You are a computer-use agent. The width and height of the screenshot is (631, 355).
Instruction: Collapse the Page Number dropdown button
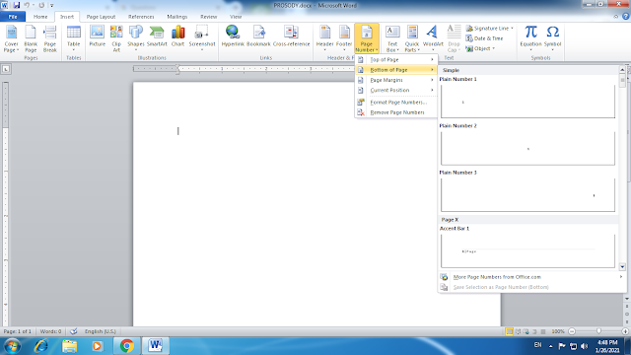(x=367, y=38)
